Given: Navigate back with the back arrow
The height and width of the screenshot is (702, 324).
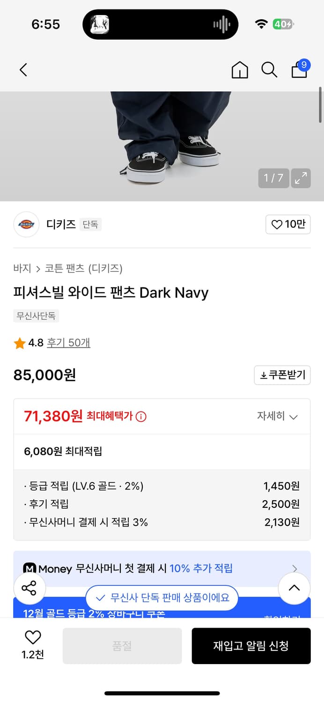Looking at the screenshot, I should (23, 69).
